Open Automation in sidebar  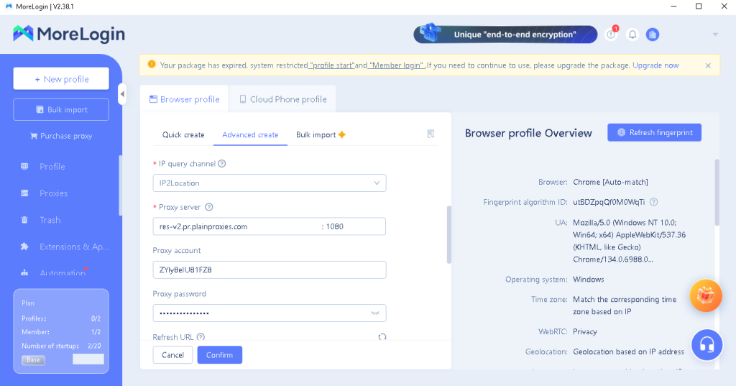(x=63, y=273)
